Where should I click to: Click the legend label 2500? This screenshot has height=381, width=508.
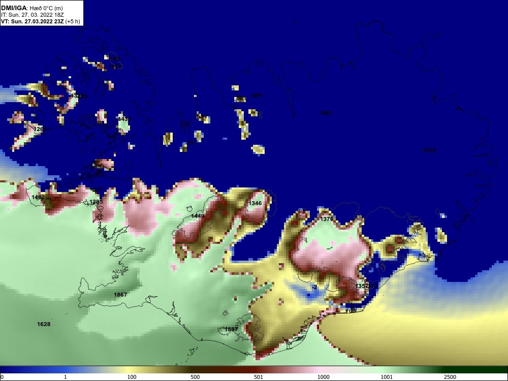tap(450, 377)
